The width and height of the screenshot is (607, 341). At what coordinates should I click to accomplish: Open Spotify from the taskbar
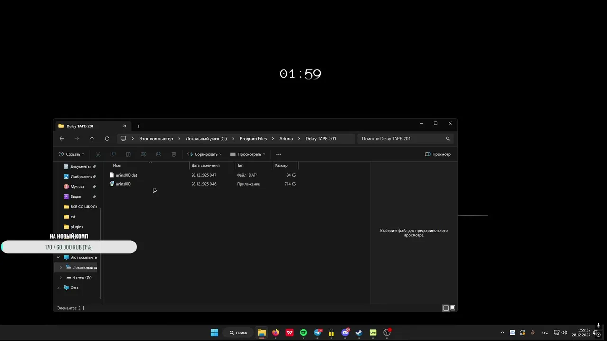click(x=303, y=332)
